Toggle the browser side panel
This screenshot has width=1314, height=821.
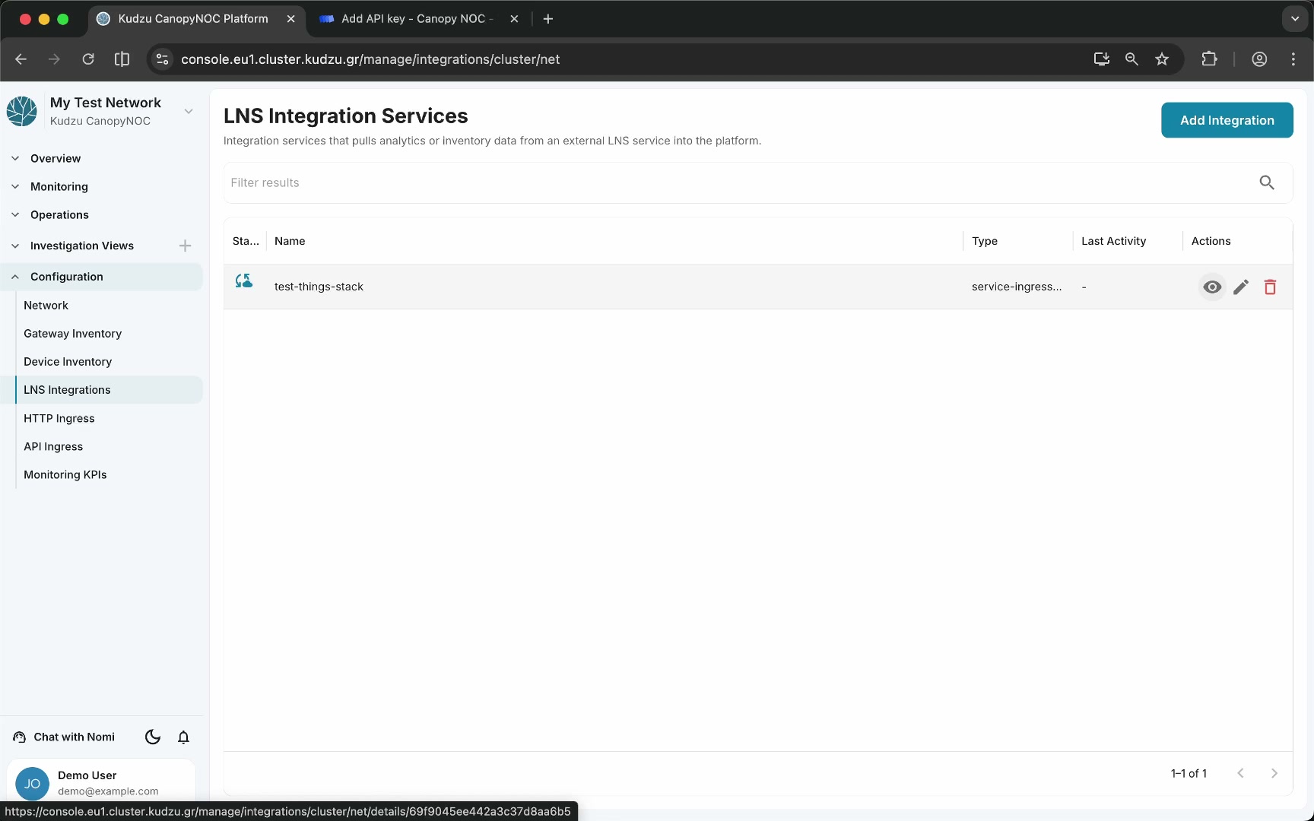(122, 59)
